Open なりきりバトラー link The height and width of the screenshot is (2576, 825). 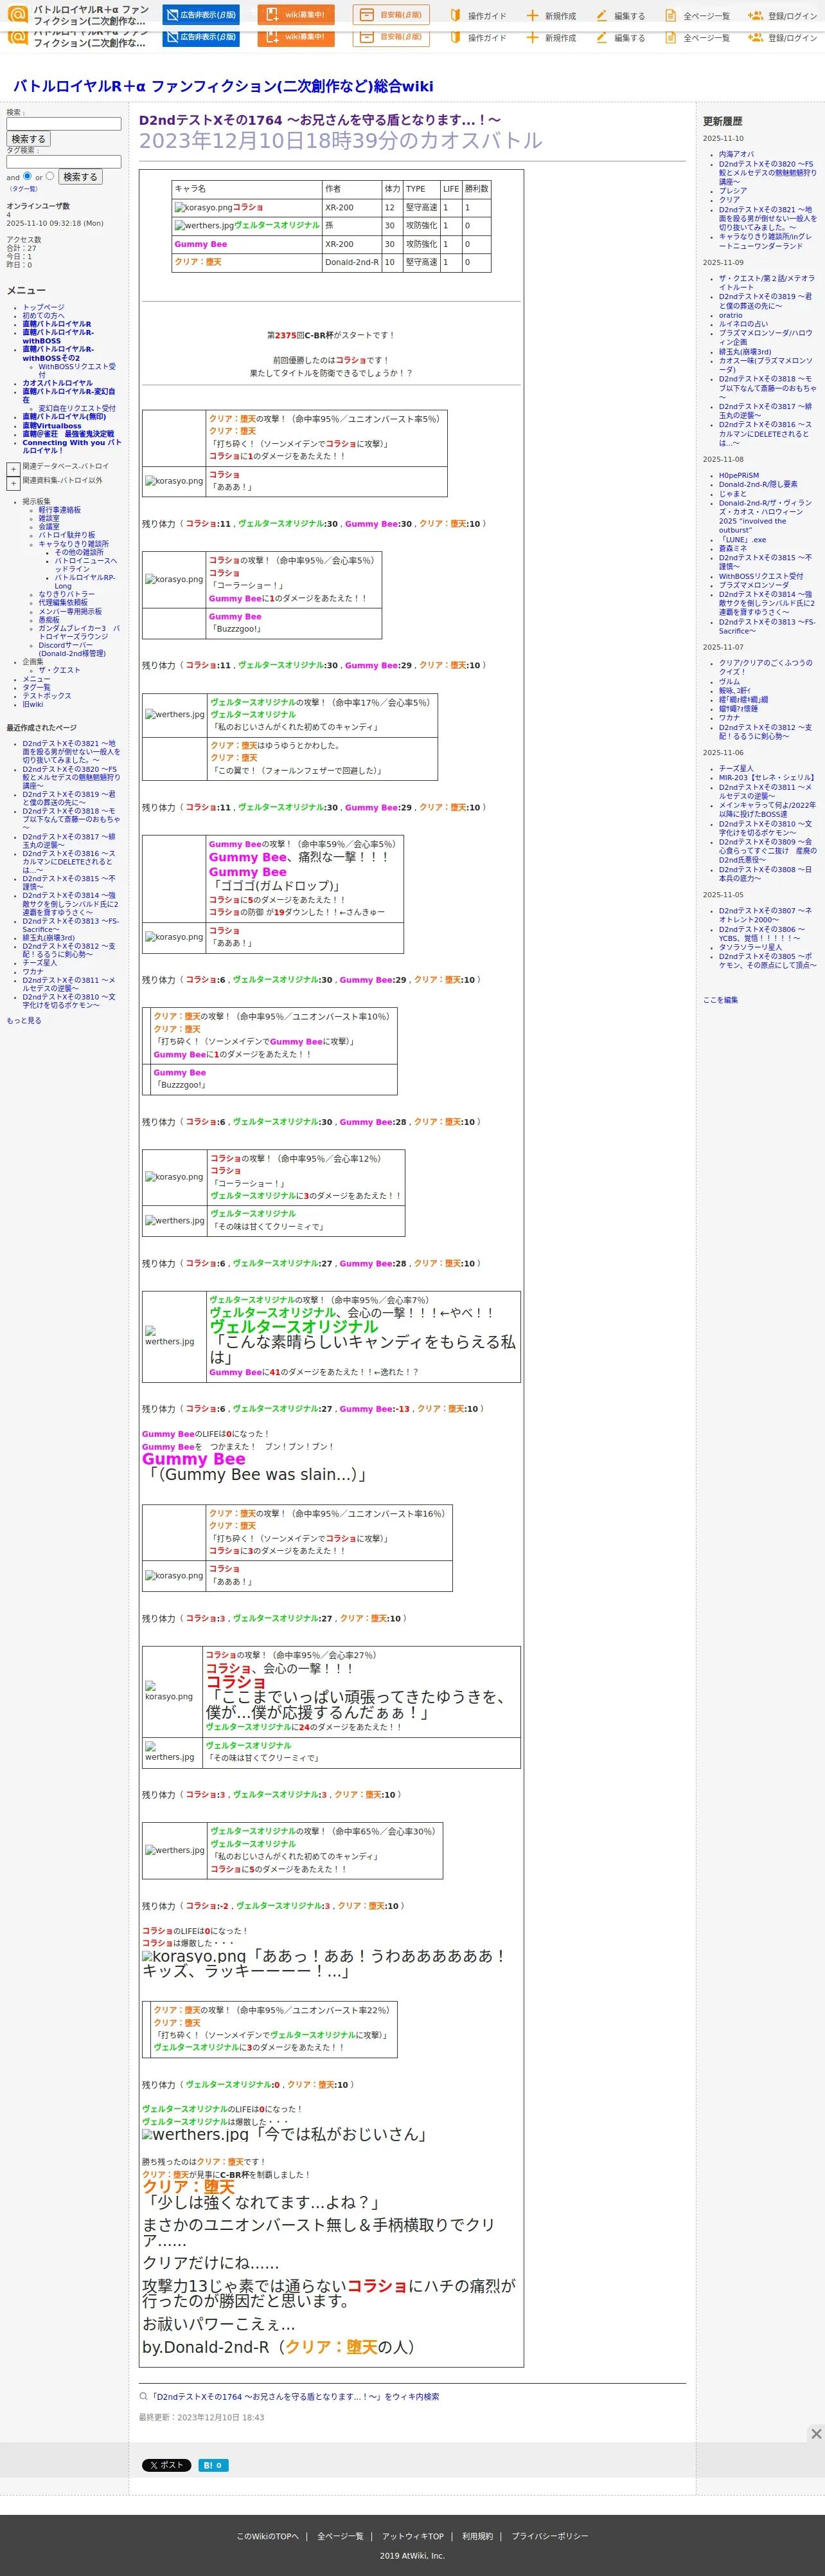click(x=67, y=594)
